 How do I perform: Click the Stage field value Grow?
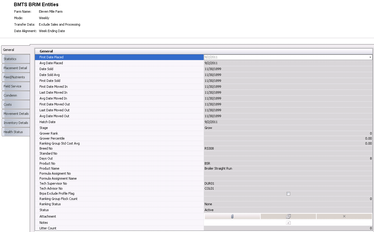208,128
